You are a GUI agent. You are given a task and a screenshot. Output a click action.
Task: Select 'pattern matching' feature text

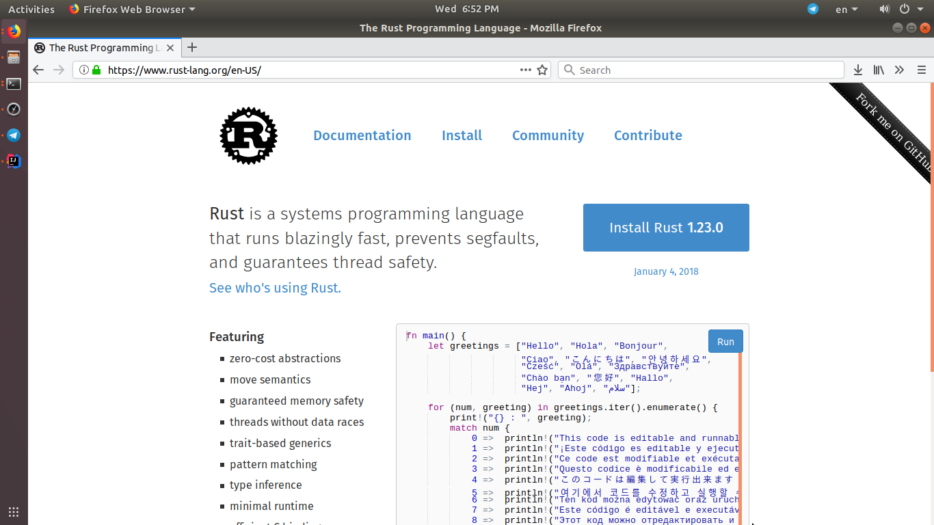click(x=273, y=464)
